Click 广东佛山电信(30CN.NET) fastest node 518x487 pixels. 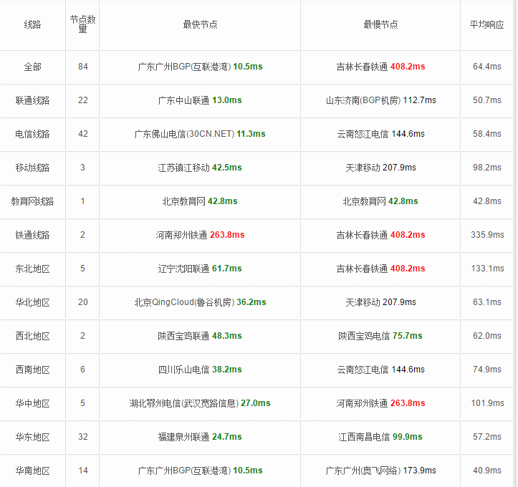click(x=184, y=134)
